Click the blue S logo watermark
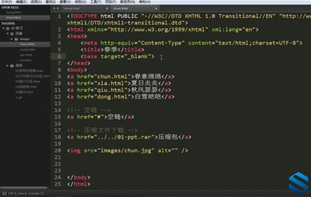The height and width of the screenshot is (197, 311). [x=299, y=183]
